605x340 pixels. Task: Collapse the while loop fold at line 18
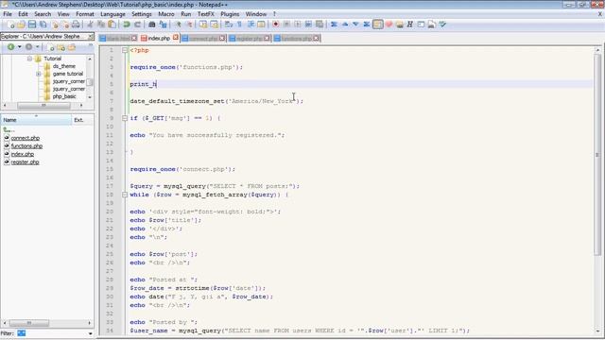(125, 195)
